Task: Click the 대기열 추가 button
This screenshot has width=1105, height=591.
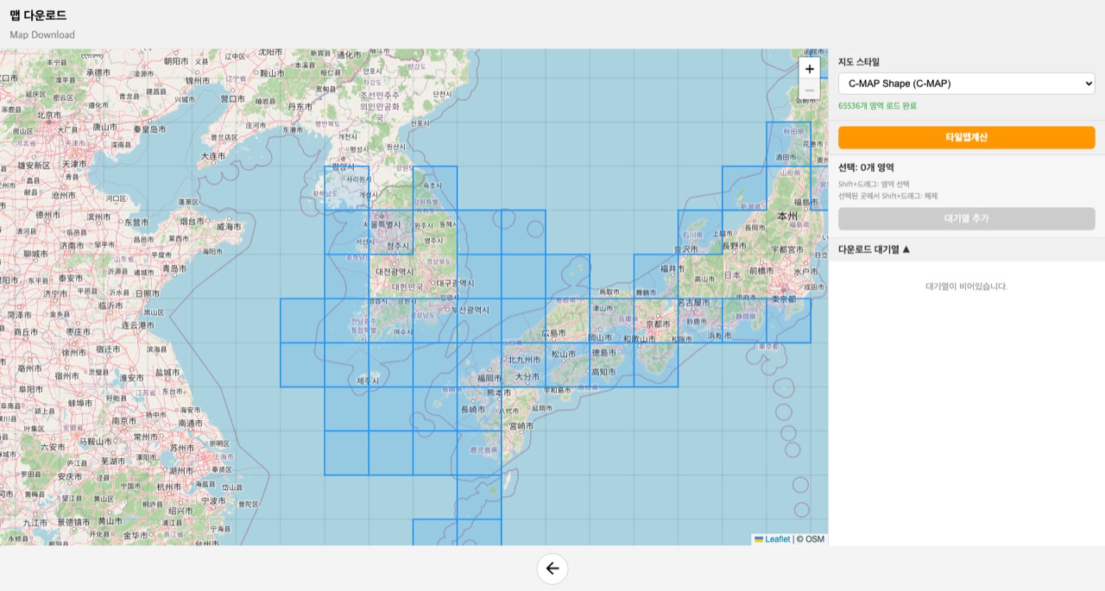Action: (966, 218)
